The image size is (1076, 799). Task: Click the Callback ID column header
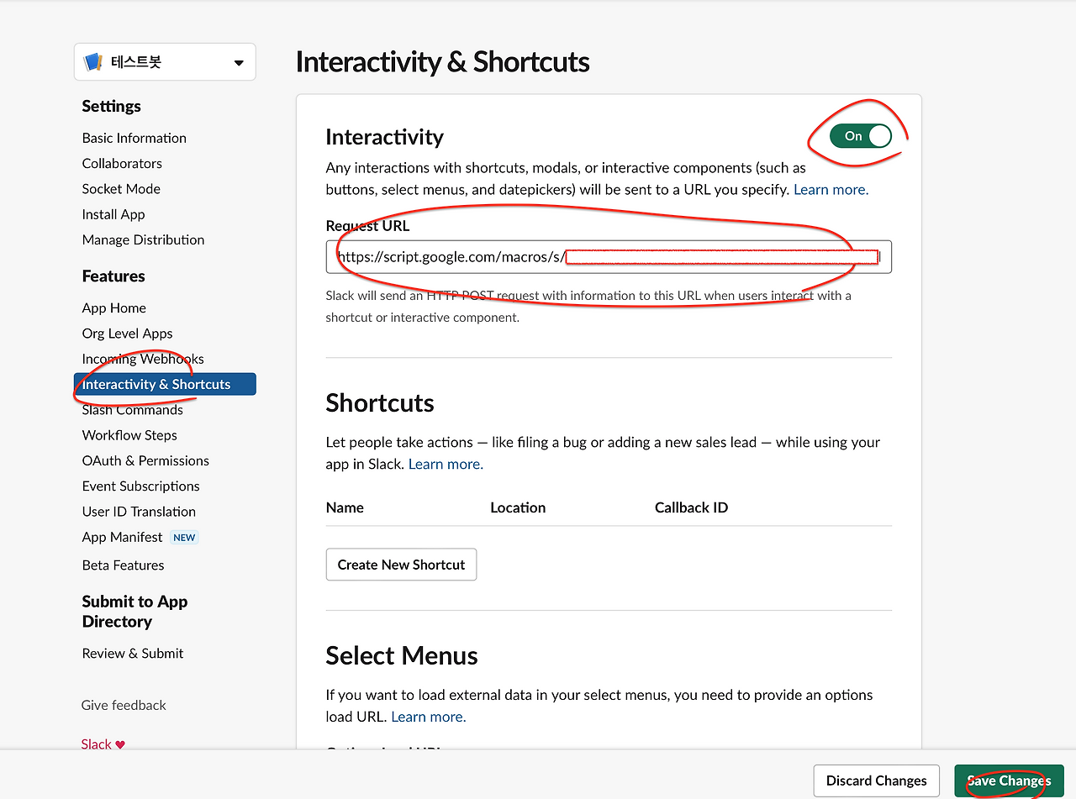691,507
